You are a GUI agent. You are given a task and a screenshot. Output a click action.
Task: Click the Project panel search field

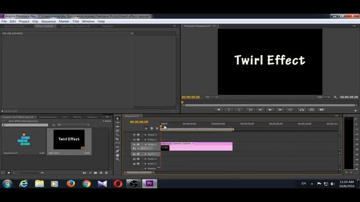[25, 125]
